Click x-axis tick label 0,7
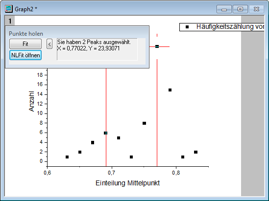This screenshot has height=201, width=269. click(112, 173)
